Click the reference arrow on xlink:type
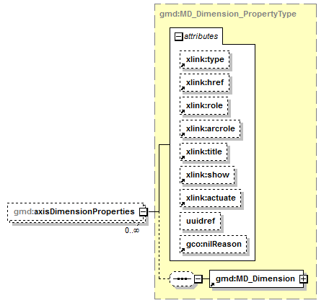Viewport: 329px width, 303px height. pyautogui.click(x=183, y=66)
